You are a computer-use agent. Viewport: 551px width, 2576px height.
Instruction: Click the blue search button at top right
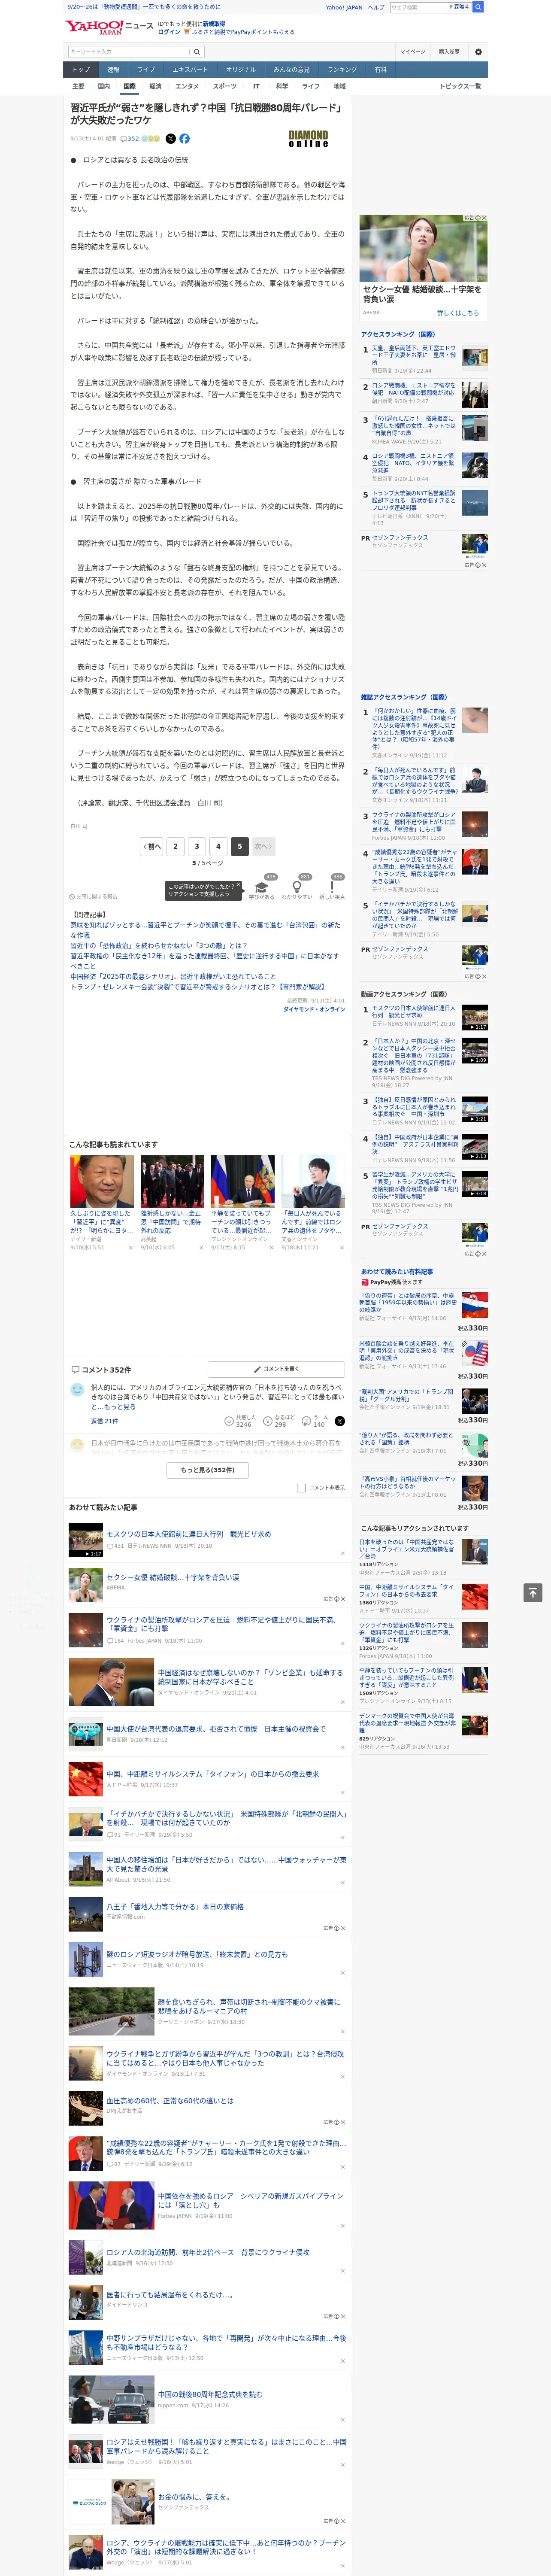478,7
